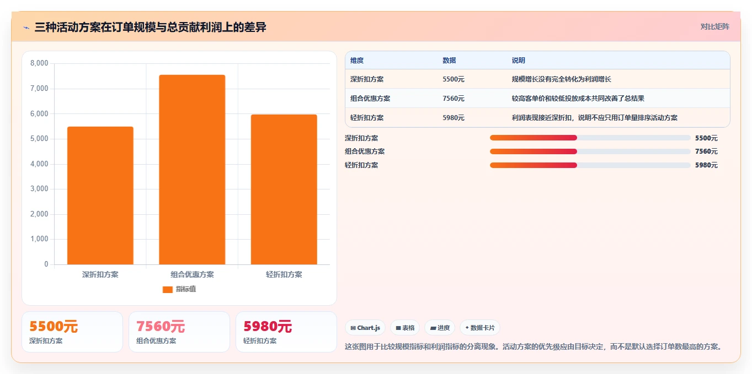This screenshot has height=374, width=752.
Task: Click text 规模增长没有完全转化为利润增长
Action: coord(562,79)
